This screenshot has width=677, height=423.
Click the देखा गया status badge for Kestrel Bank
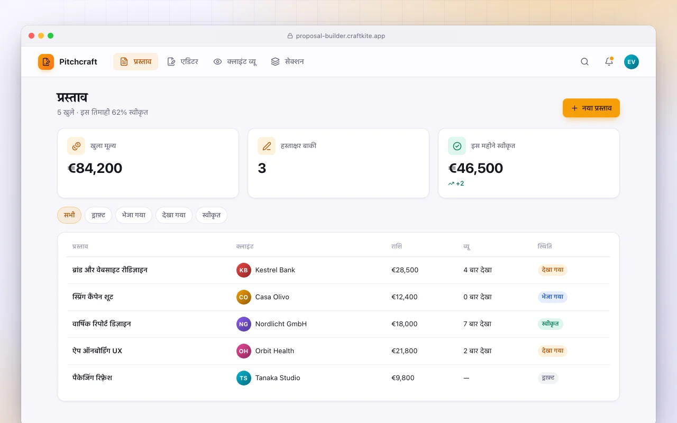[552, 270]
